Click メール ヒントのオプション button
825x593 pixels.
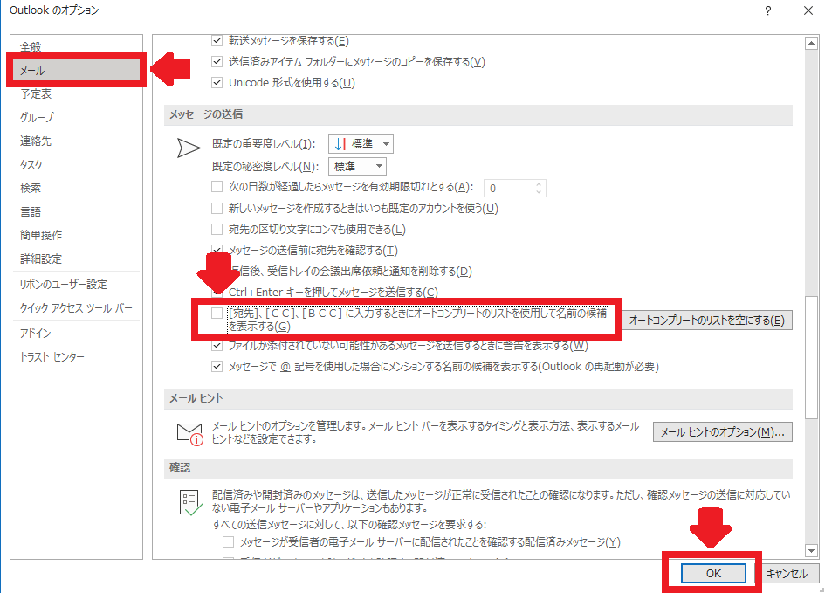[722, 432]
